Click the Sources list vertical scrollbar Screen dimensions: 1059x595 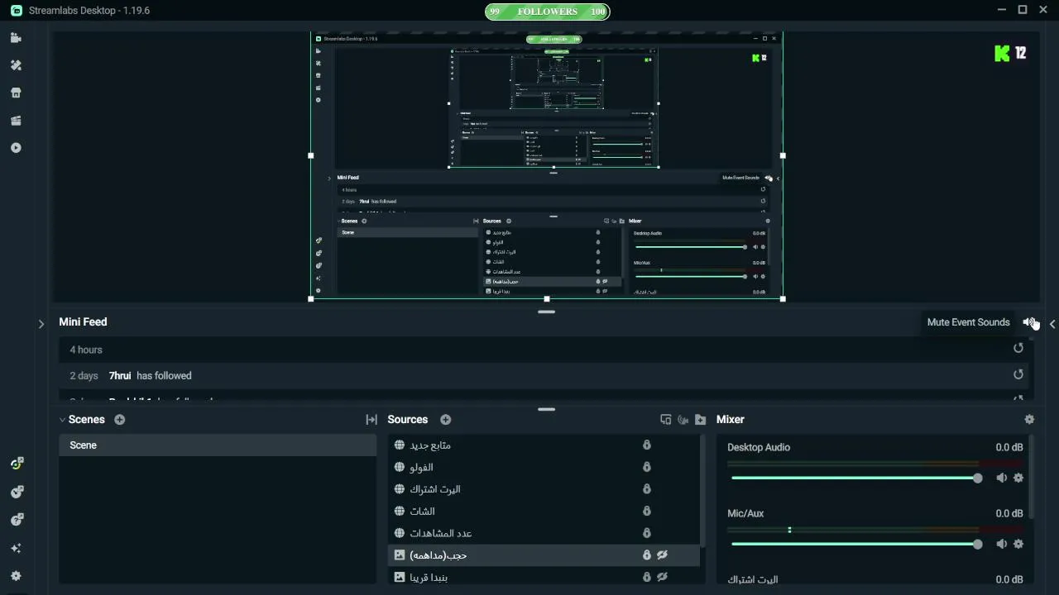(x=703, y=492)
